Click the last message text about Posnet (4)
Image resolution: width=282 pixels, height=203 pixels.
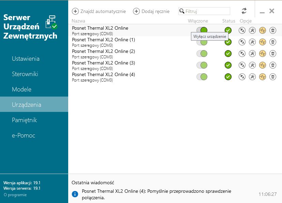pyautogui.click(x=157, y=194)
